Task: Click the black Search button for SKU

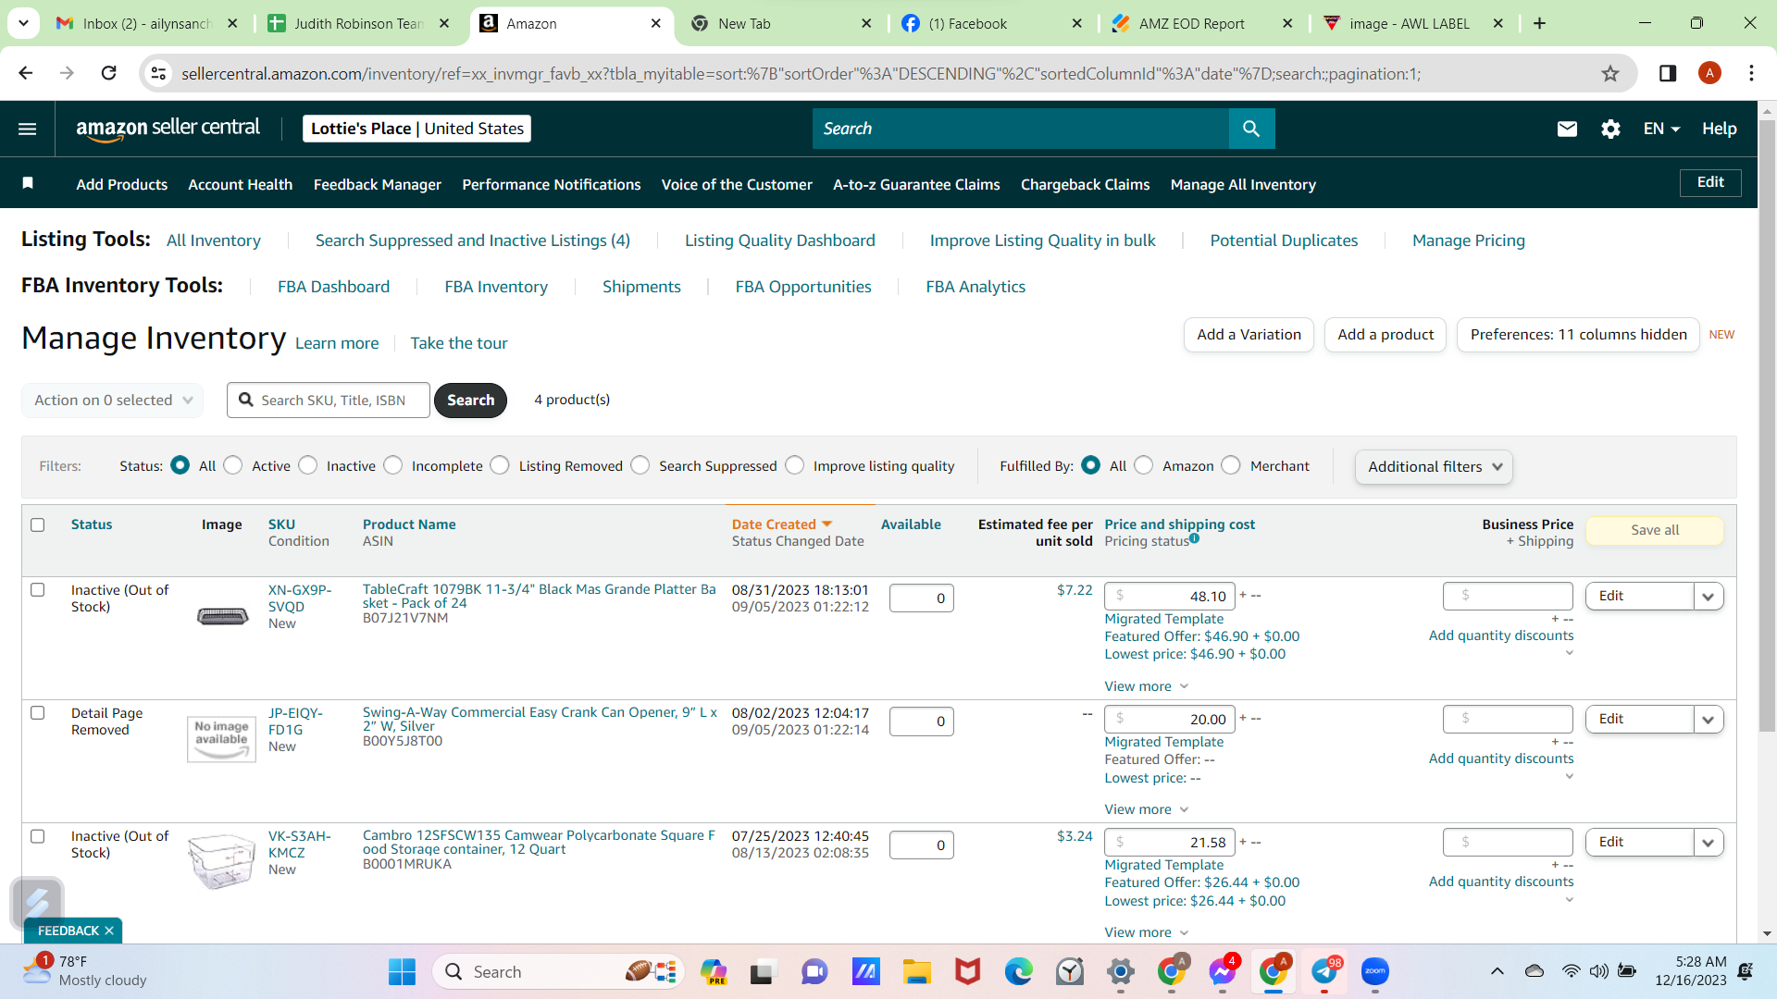Action: pyautogui.click(x=470, y=401)
